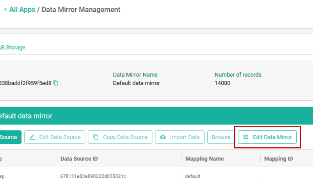Click the cloud upload icon on Import Data
The width and height of the screenshot is (313, 179).
pos(163,137)
